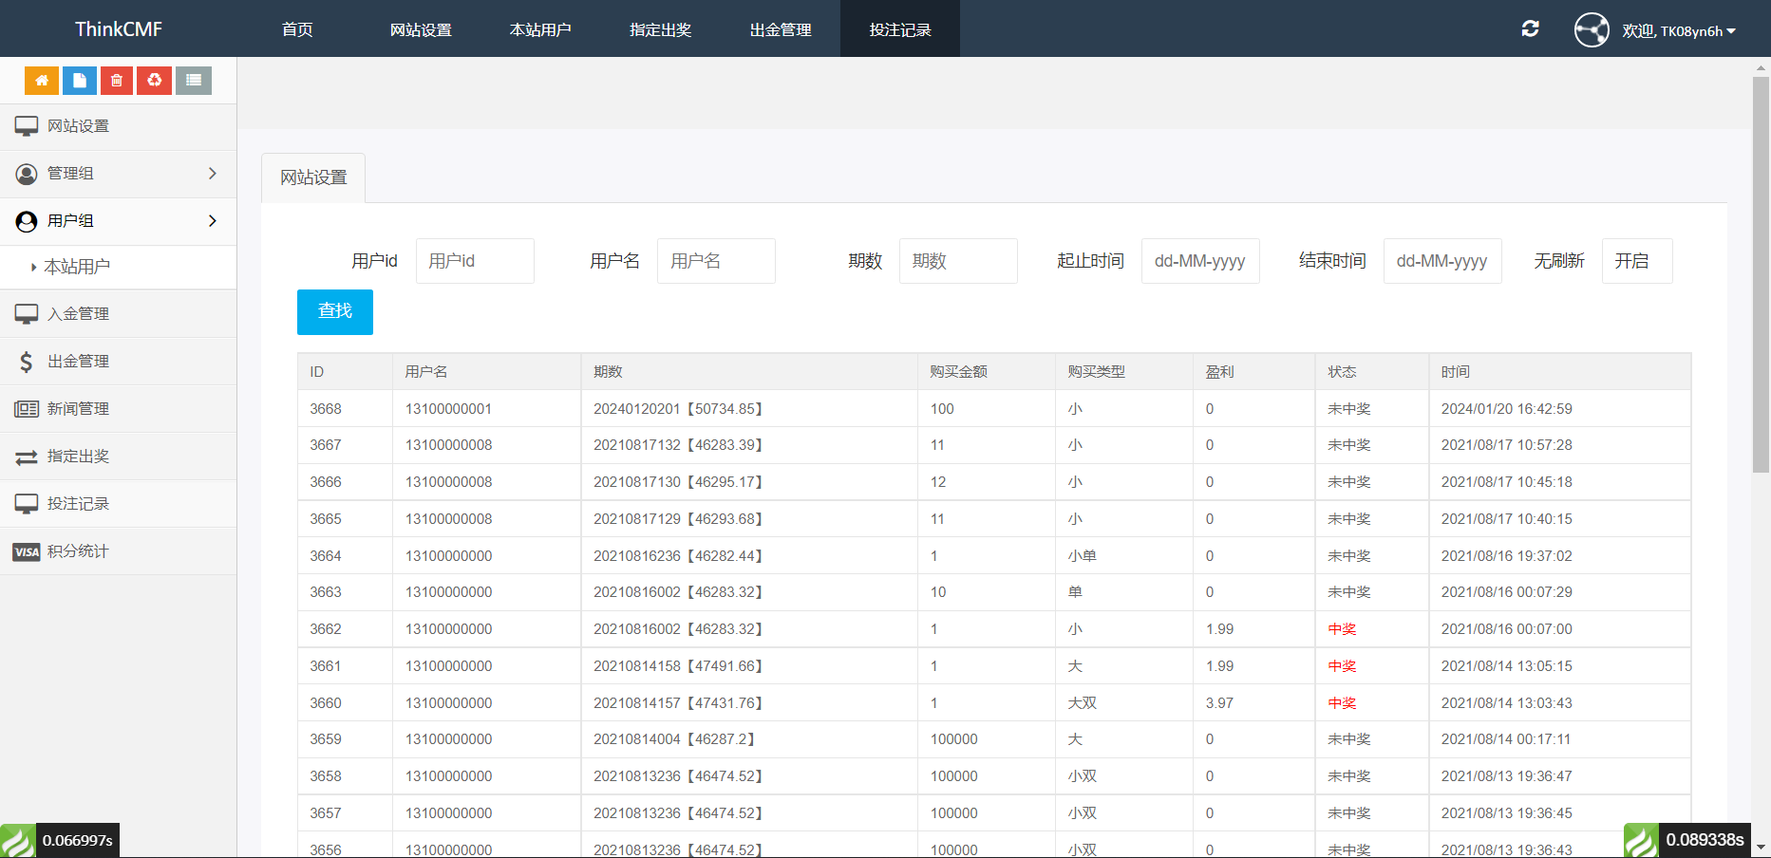Click the person icon beside 管理组
Image resolution: width=1771 pixels, height=858 pixels.
(27, 174)
